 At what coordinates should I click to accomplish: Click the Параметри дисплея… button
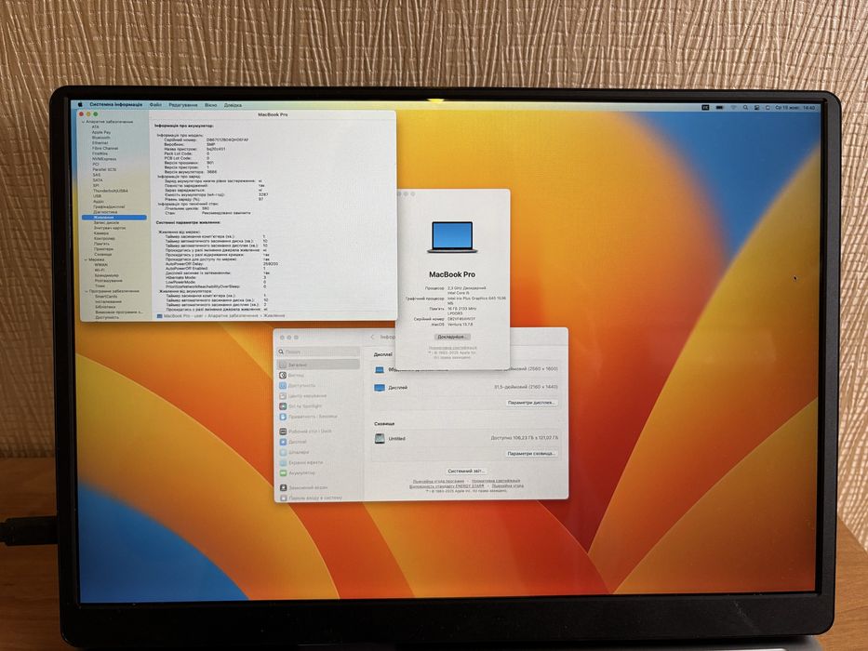pyautogui.click(x=531, y=403)
